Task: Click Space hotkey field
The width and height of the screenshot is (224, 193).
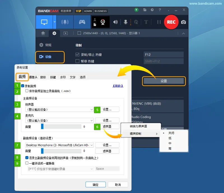Action: pyautogui.click(x=107, y=169)
